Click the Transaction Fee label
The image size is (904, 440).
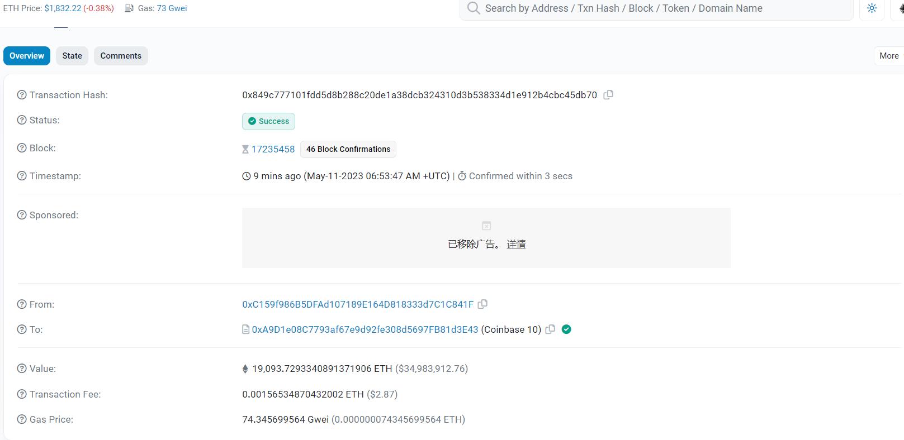[x=65, y=394]
